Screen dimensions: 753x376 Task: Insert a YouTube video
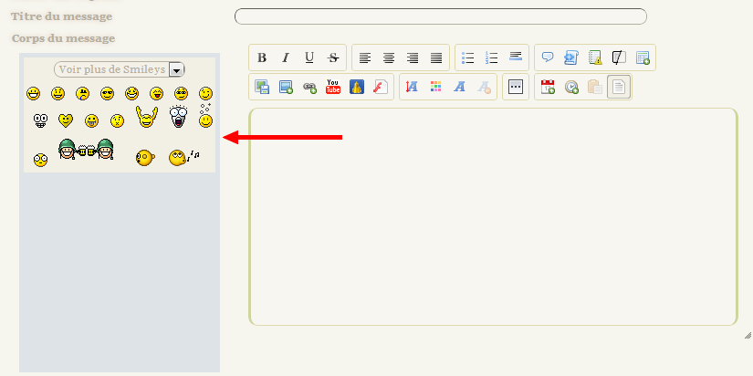[333, 87]
